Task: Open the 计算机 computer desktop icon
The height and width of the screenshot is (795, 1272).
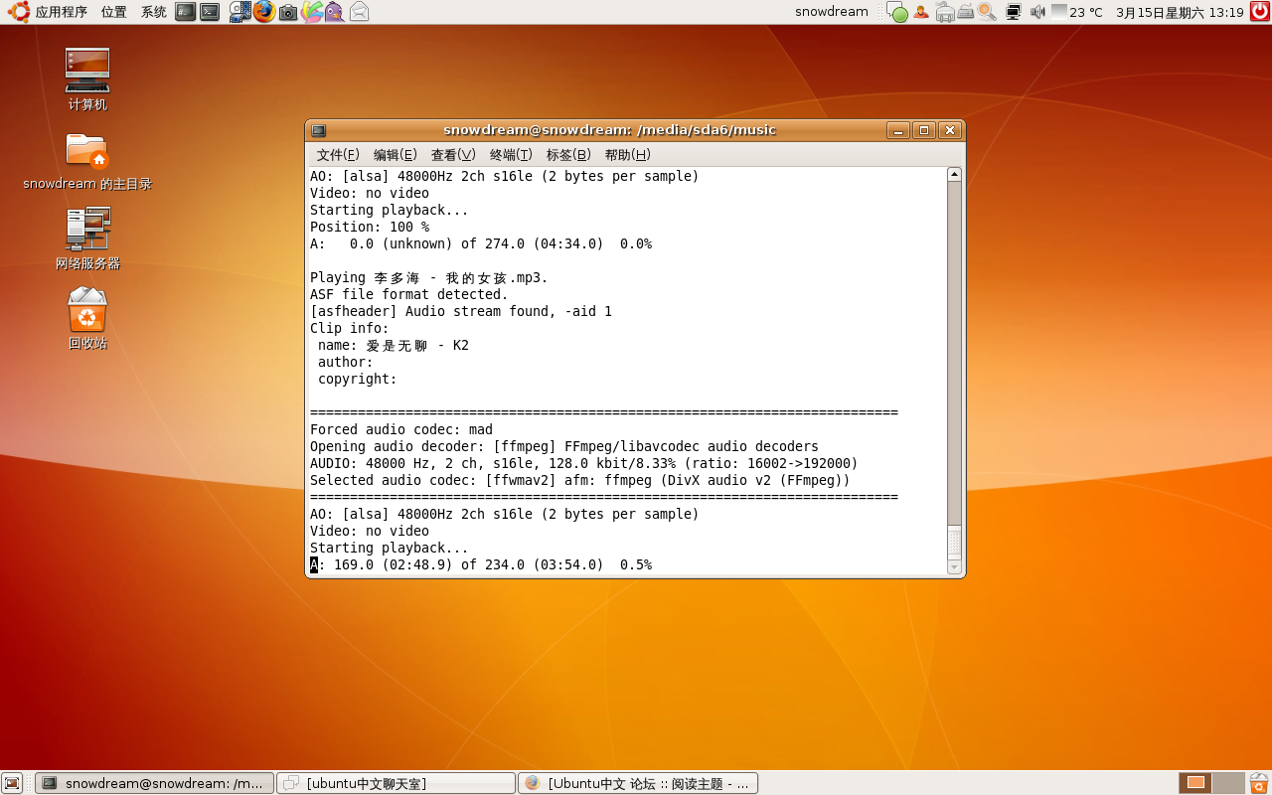Action: 87,79
